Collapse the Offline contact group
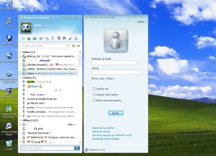The height and width of the screenshot is (156, 216). pos(21,120)
